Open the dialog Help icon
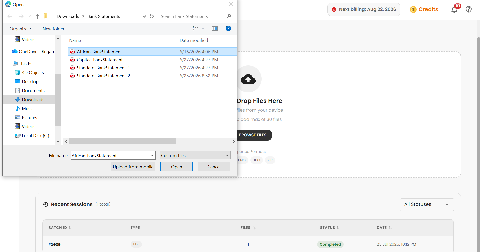Image resolution: width=480 pixels, height=252 pixels. pos(228,28)
